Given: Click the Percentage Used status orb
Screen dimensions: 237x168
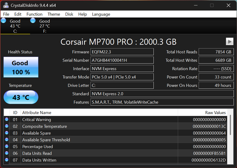Looking at the screenshot, I should point(7,146).
